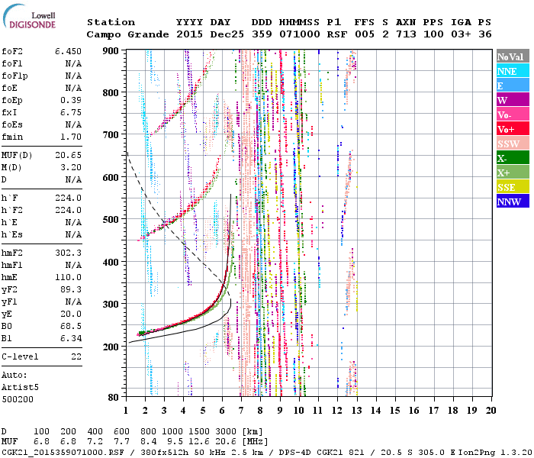This screenshot has height=458, width=534.
Task: Click the year 2015 in header
Action: click(189, 34)
